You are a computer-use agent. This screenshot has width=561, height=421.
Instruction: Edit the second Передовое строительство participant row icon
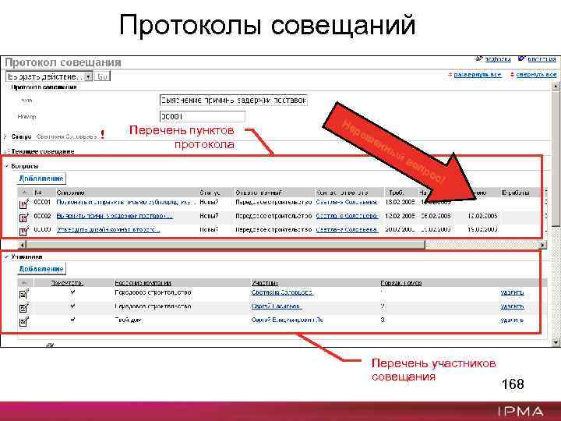pos(23,307)
